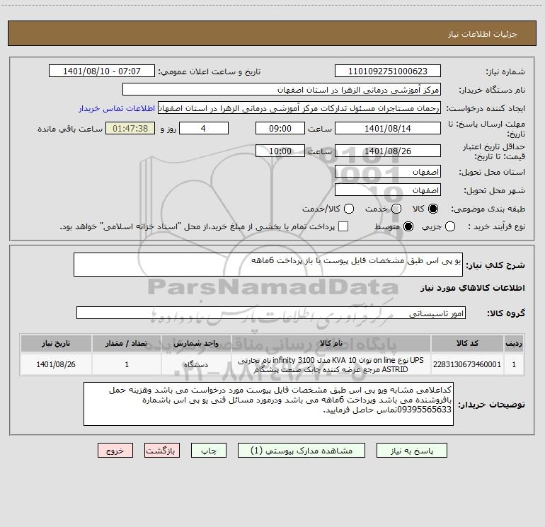
Task: Click the چاپ print button
Action: point(209,451)
